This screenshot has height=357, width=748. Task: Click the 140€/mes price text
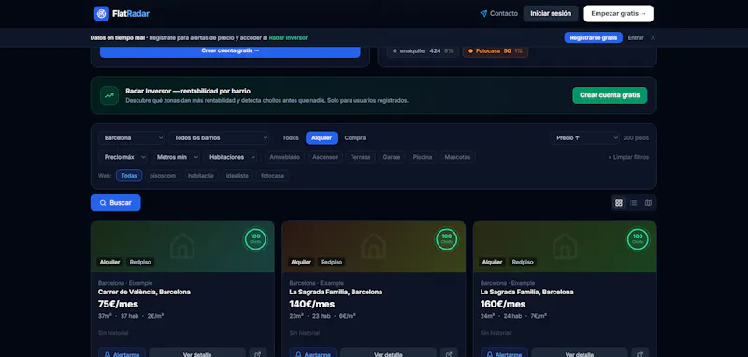pyautogui.click(x=312, y=304)
